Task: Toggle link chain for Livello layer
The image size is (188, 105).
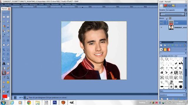Action: [x=165, y=23]
